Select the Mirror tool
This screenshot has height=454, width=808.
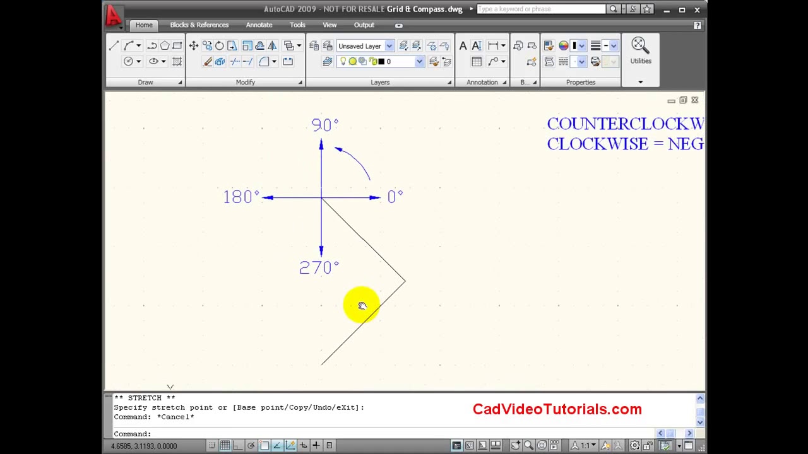coord(273,45)
